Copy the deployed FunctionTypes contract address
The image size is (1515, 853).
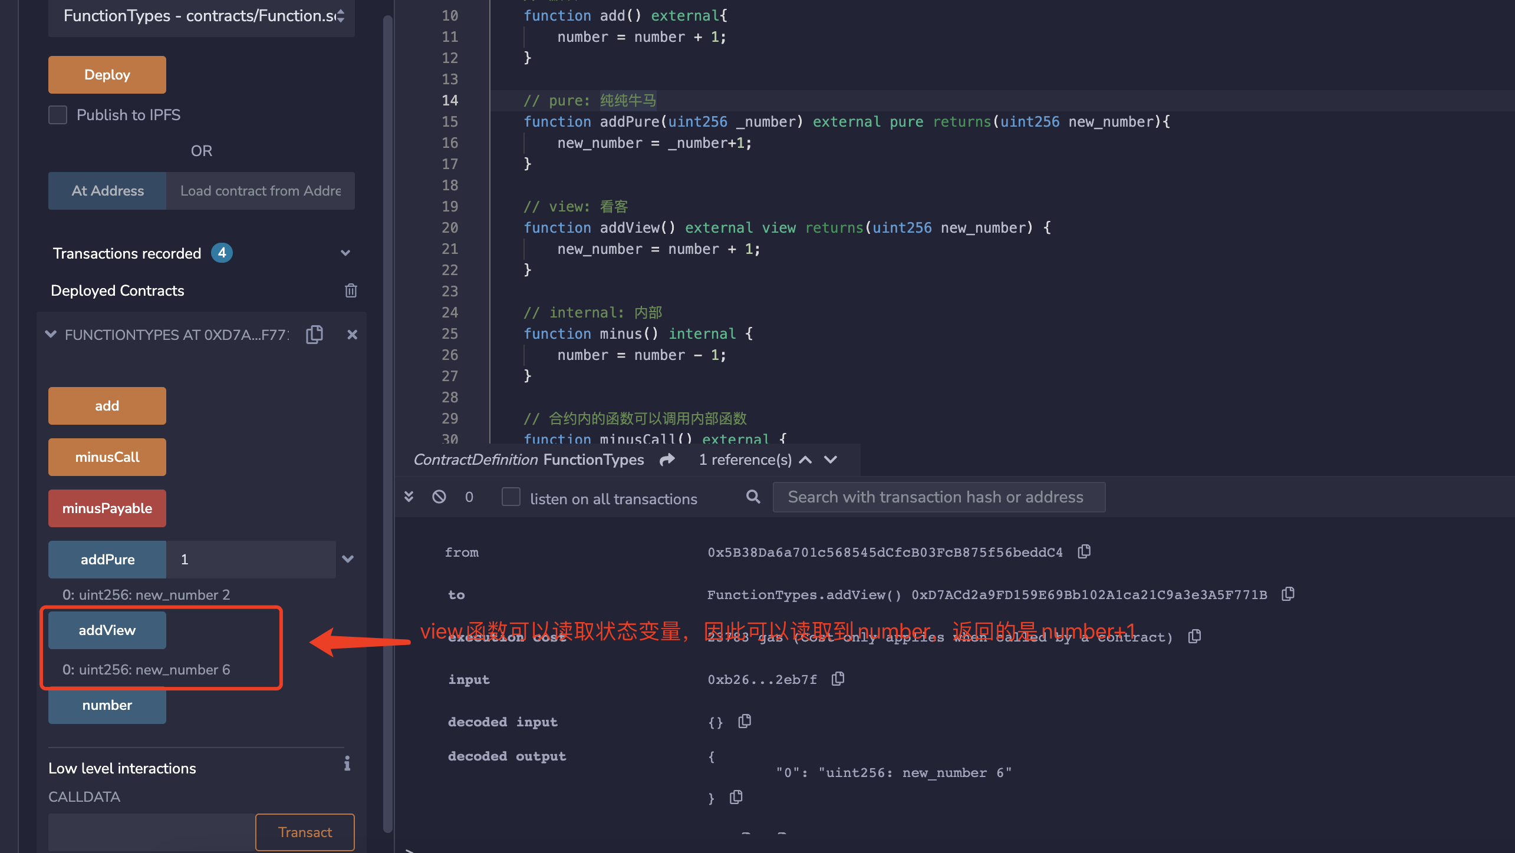click(315, 335)
